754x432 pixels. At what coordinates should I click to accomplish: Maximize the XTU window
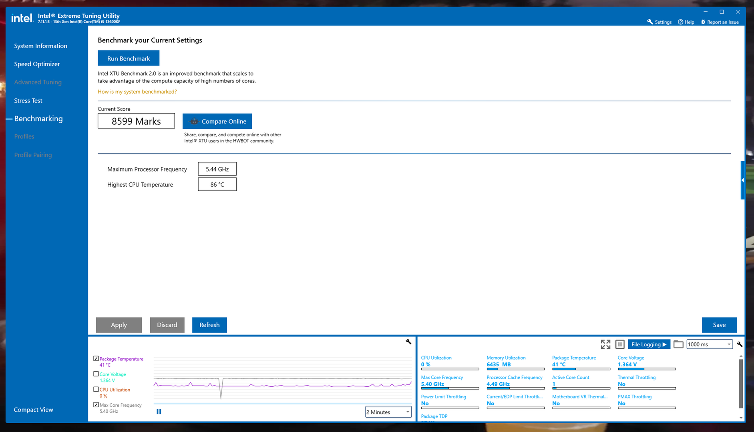pos(722,12)
